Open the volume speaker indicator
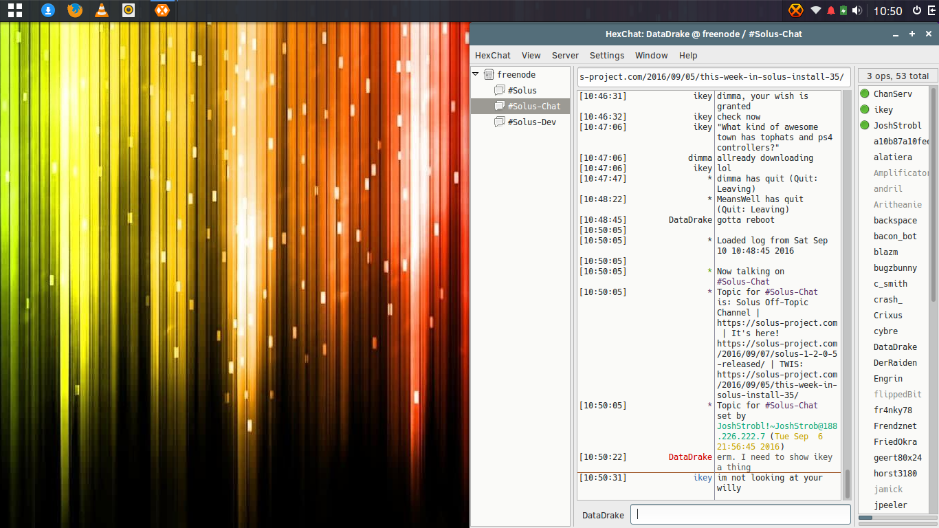 pos(857,10)
